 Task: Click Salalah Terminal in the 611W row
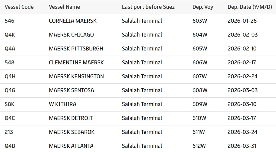[x=142, y=132]
